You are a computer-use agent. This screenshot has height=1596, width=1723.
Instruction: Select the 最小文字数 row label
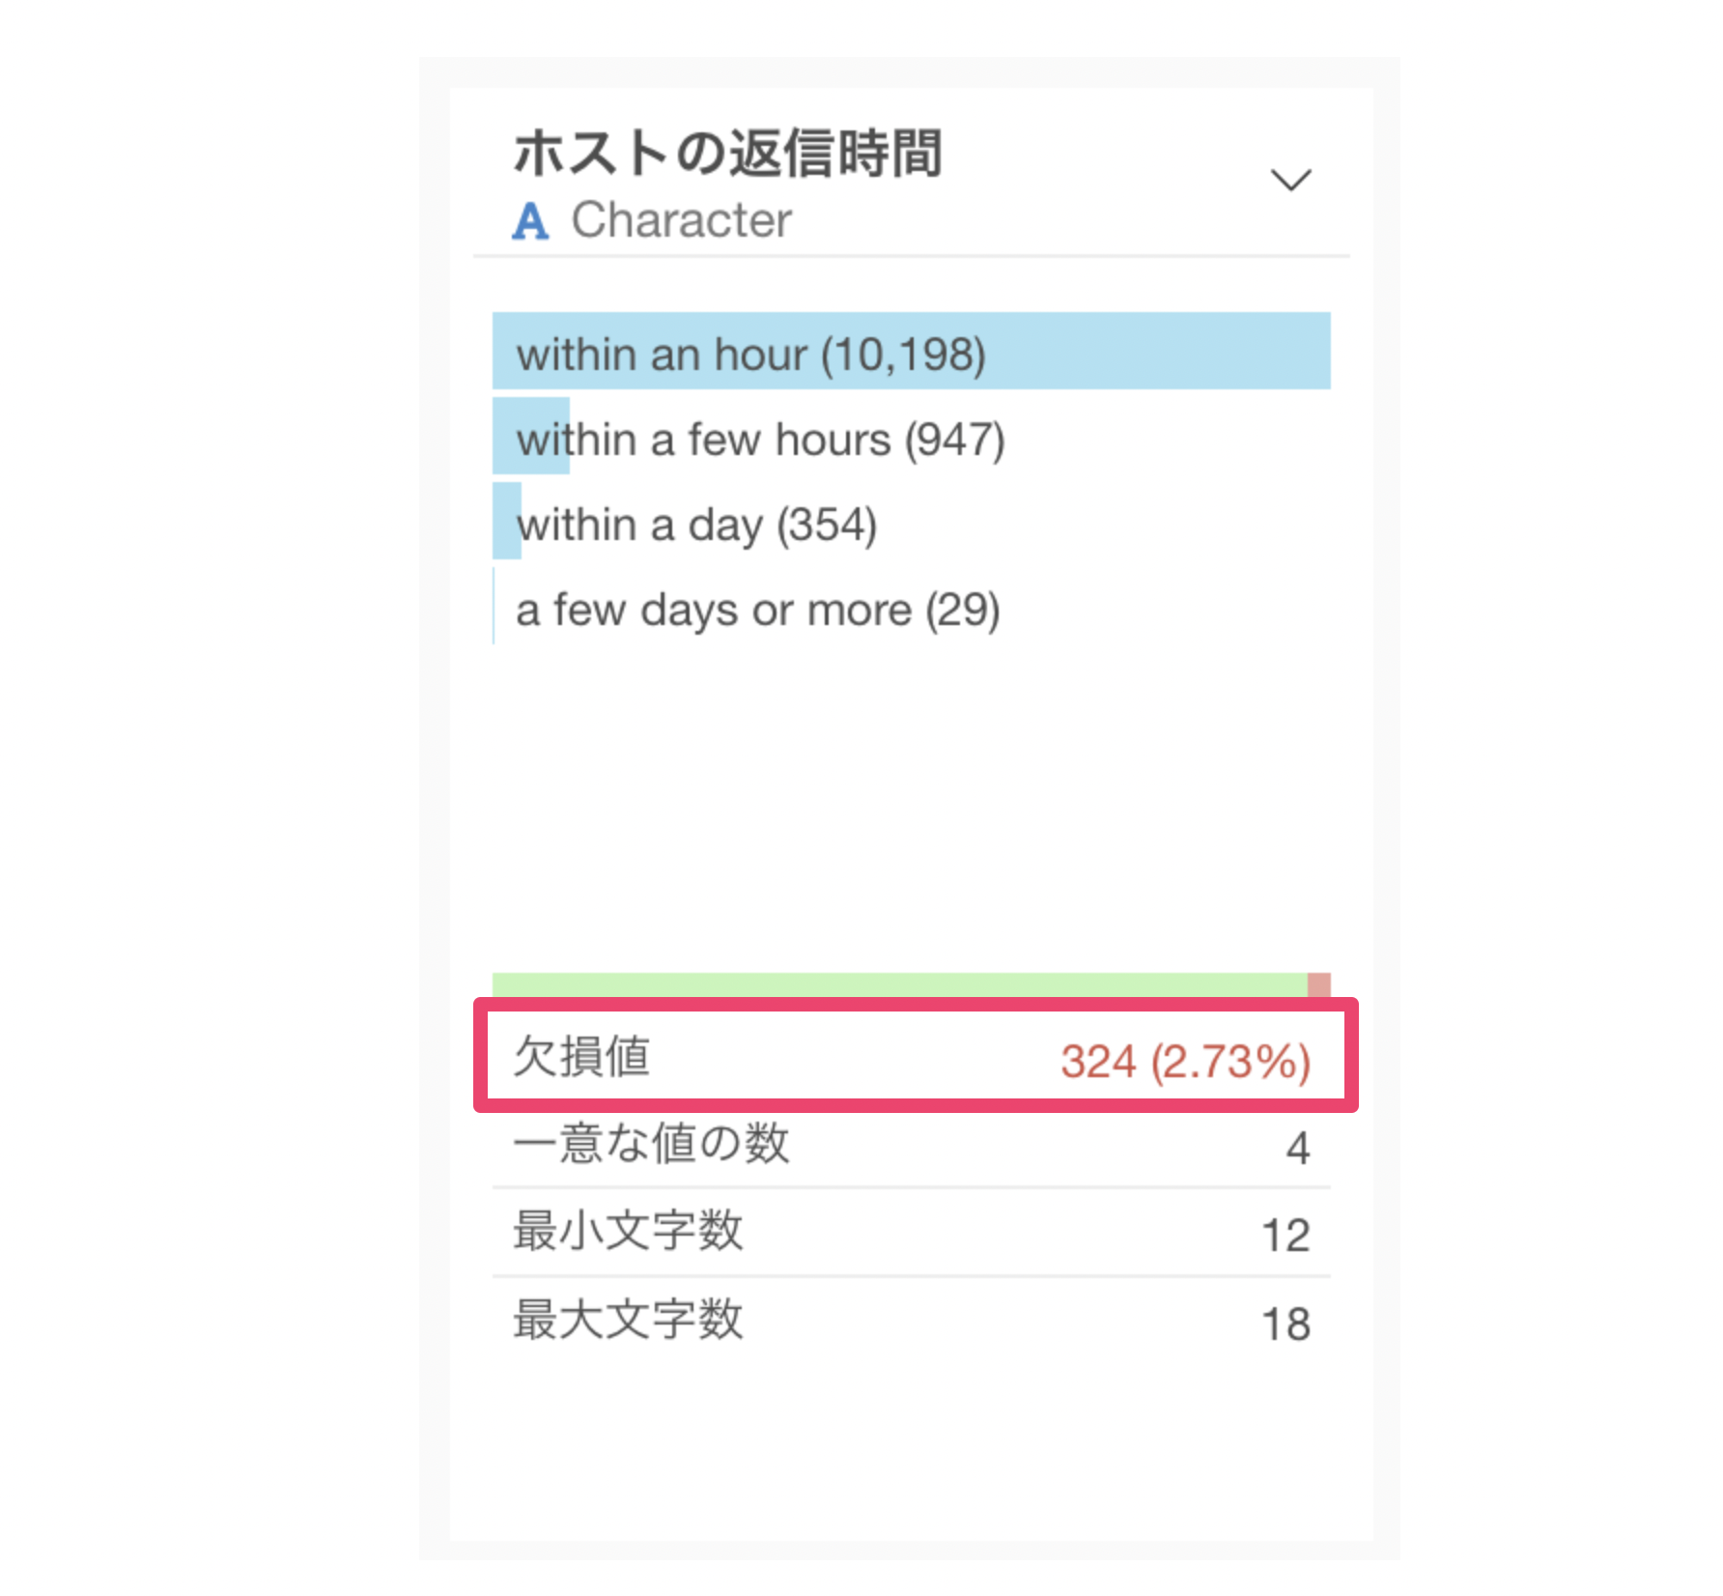pyautogui.click(x=628, y=1231)
